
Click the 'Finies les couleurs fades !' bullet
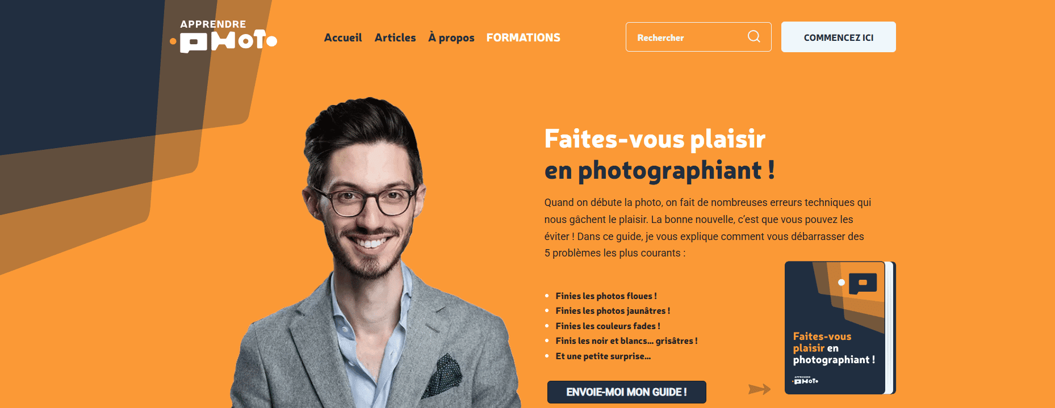[x=608, y=326]
